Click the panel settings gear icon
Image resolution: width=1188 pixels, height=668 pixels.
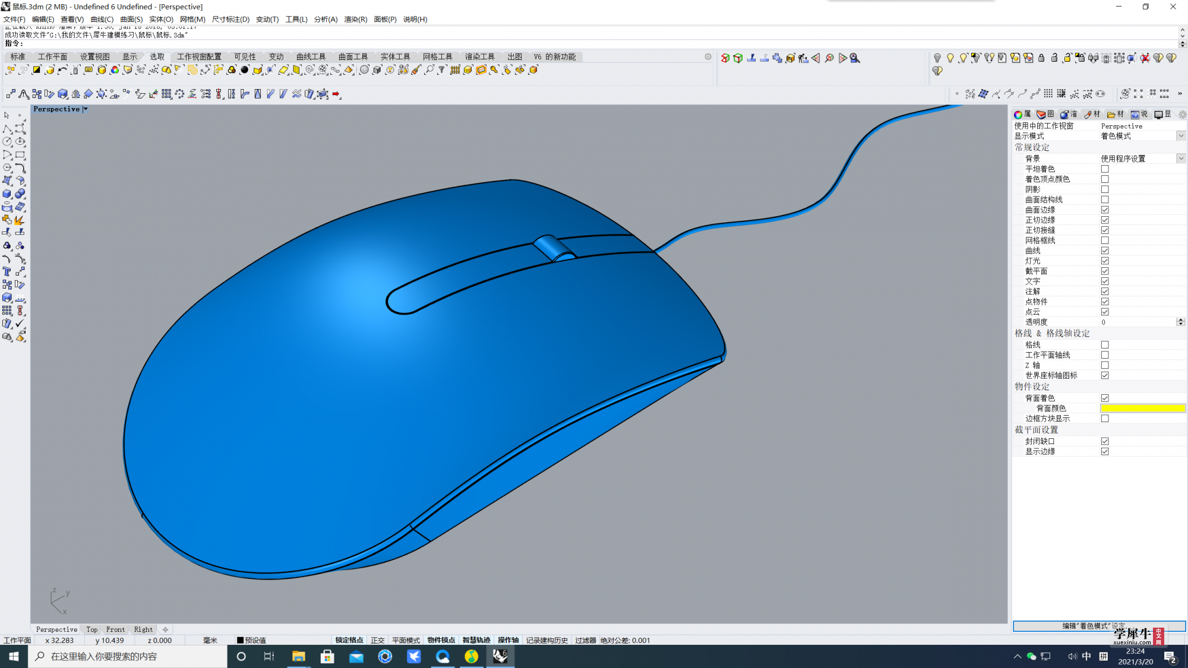pos(1182,115)
